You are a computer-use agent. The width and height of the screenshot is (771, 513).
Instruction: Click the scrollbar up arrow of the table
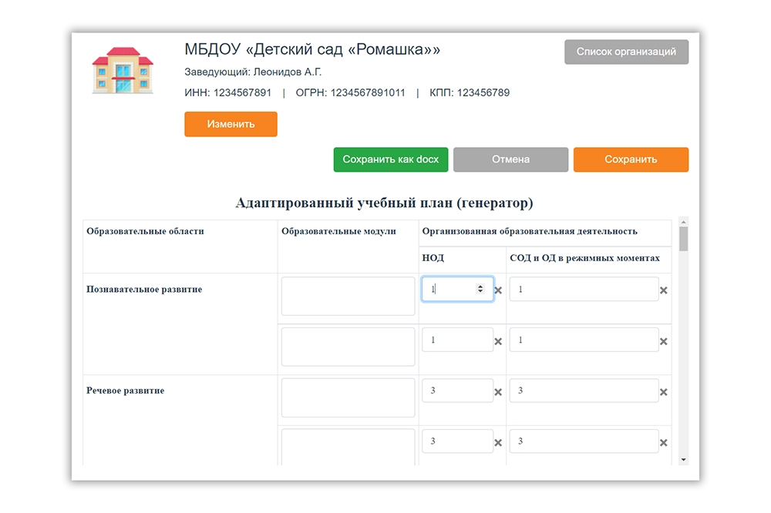pos(683,221)
